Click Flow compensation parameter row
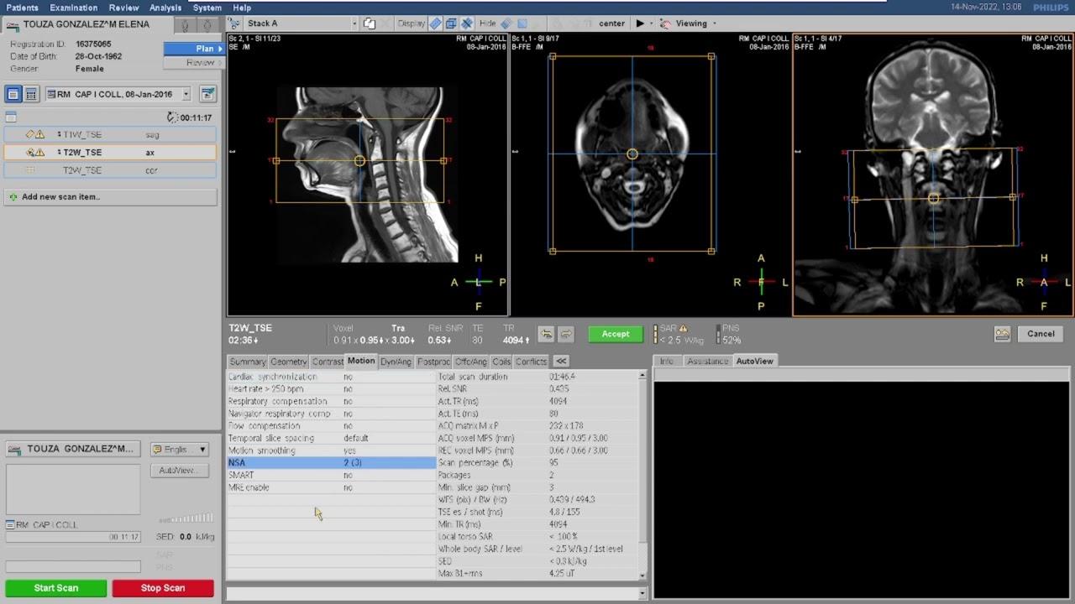1075x604 pixels. tap(331, 426)
